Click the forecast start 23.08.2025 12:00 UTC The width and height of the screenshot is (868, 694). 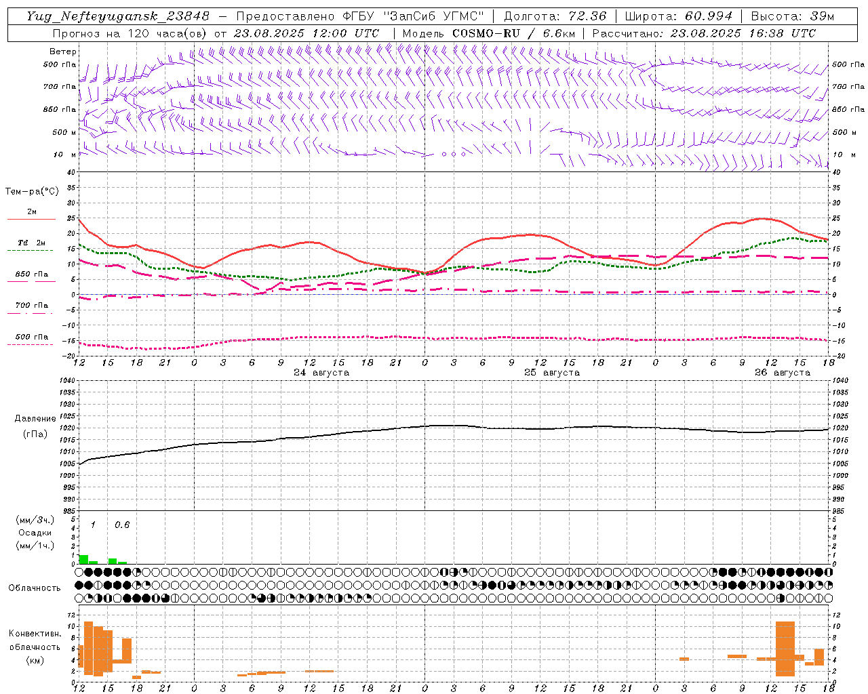[x=307, y=33]
